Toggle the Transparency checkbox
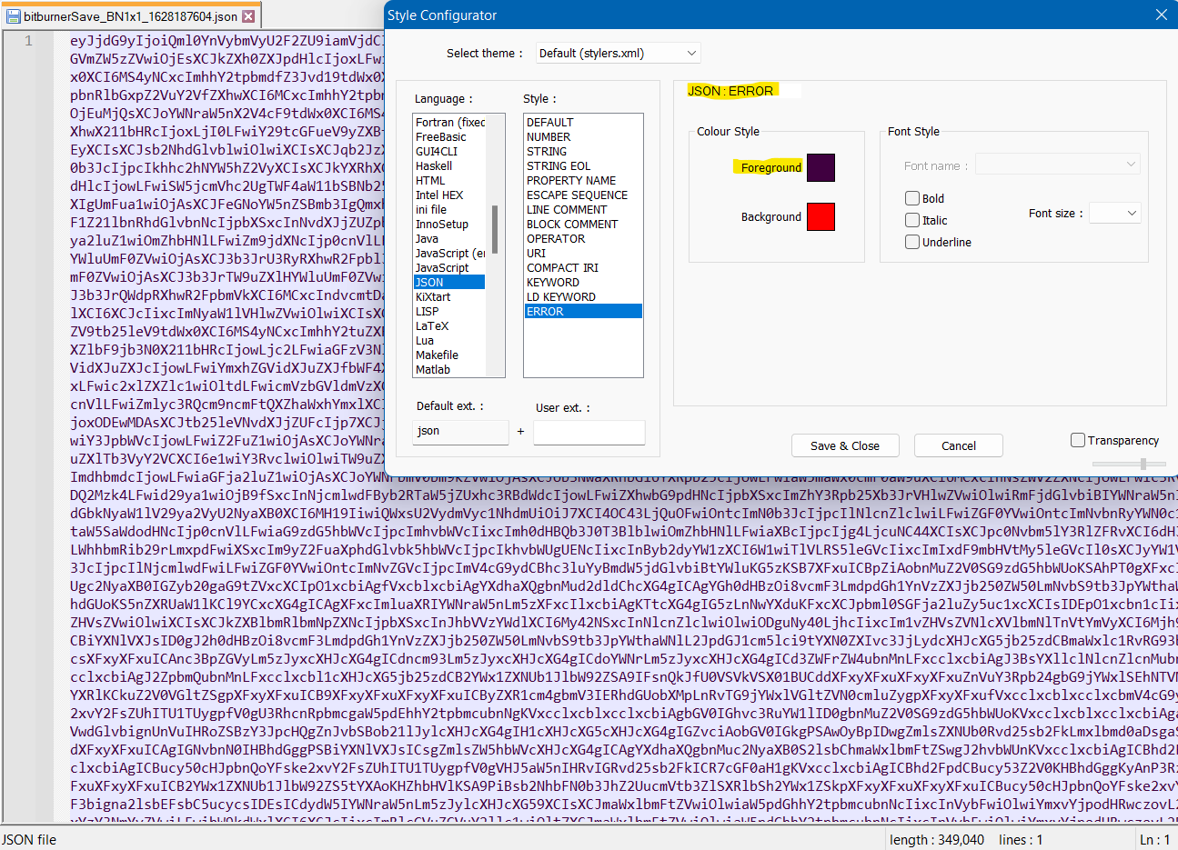Viewport: 1178px width, 850px height. click(x=1078, y=440)
